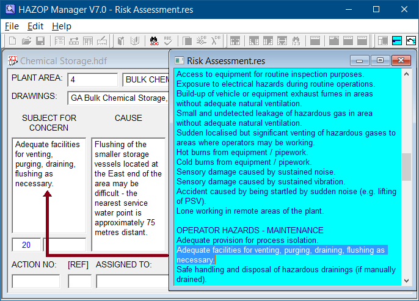The width and height of the screenshot is (419, 301).
Task: Select the highlighted 'Adequate facilities for venting' line
Action: pyautogui.click(x=282, y=255)
